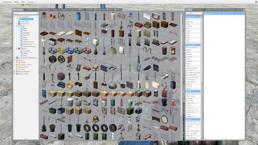Select the globe on stand prop
258x145 pixels.
pos(96,68)
